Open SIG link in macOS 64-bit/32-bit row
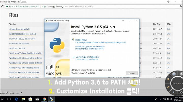 [168, 39]
